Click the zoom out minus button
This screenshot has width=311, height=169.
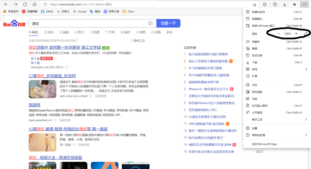tap(279, 34)
